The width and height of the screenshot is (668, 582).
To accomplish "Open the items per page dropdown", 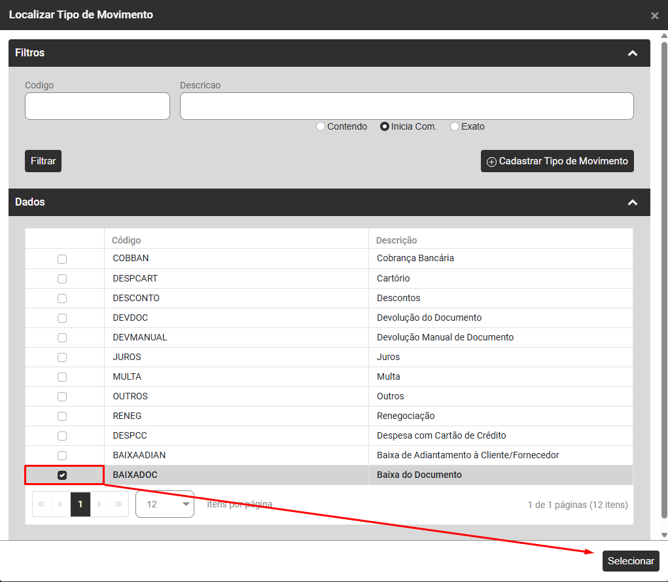I will 165,504.
